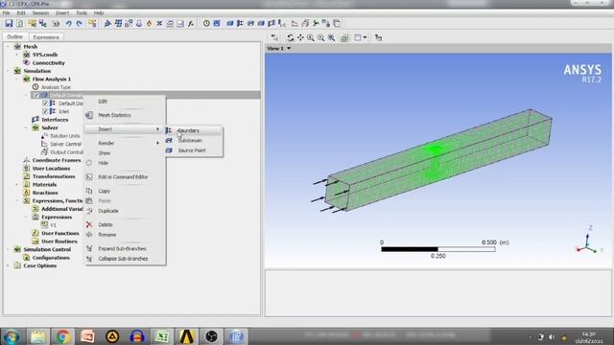Image resolution: width=614 pixels, height=345 pixels.
Task: Select the Analysis Type tree item
Action: pyautogui.click(x=56, y=87)
